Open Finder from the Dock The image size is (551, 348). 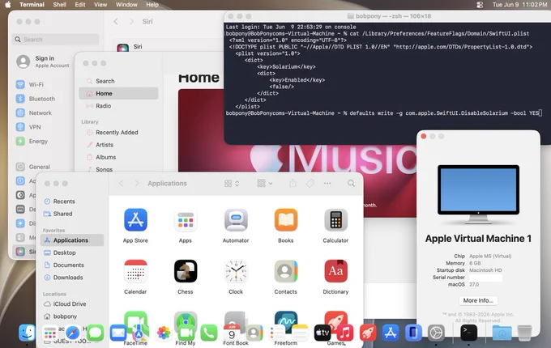click(x=27, y=333)
